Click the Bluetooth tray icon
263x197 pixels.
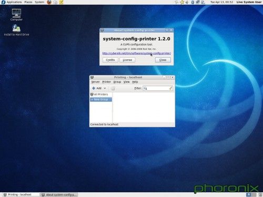pos(193,2)
